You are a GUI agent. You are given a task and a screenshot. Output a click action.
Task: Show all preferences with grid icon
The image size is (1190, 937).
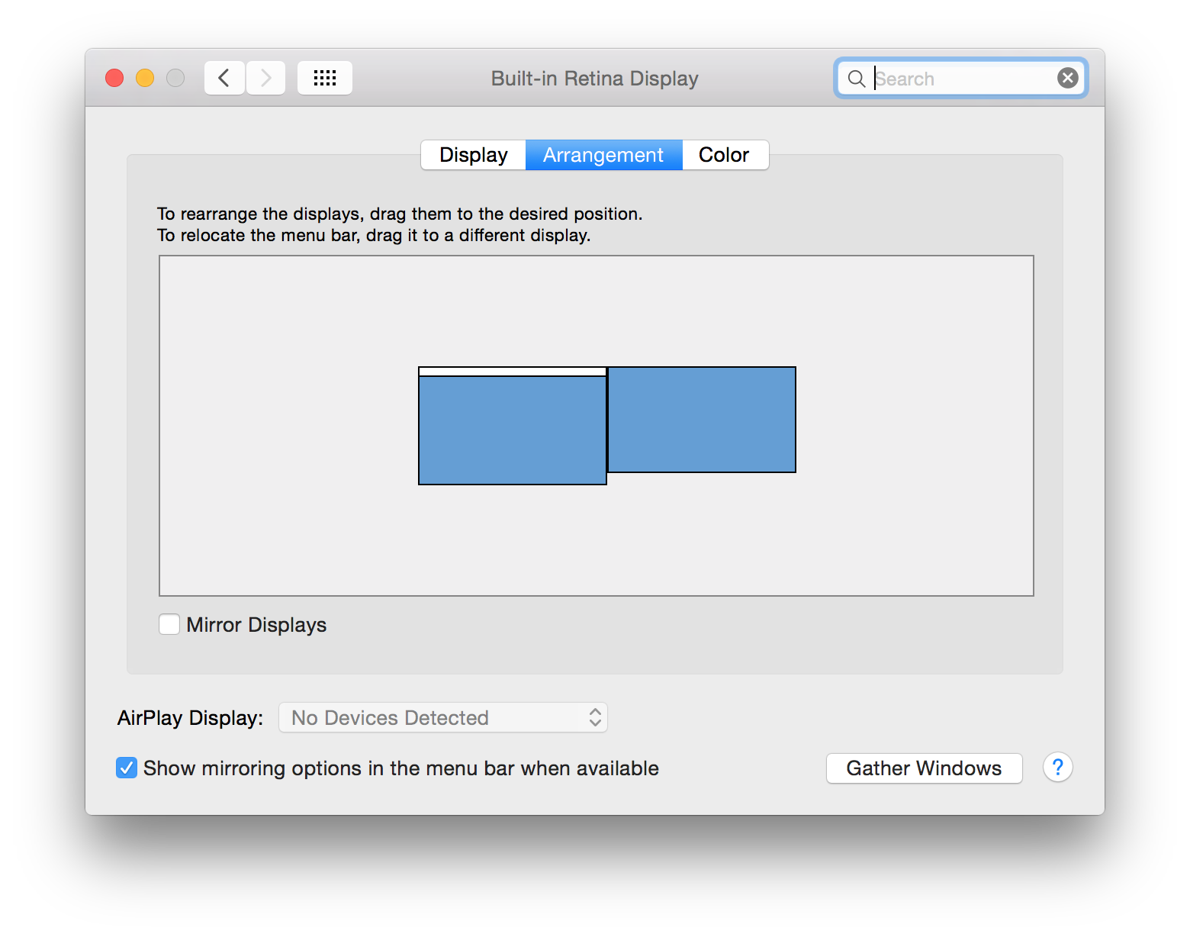point(325,78)
